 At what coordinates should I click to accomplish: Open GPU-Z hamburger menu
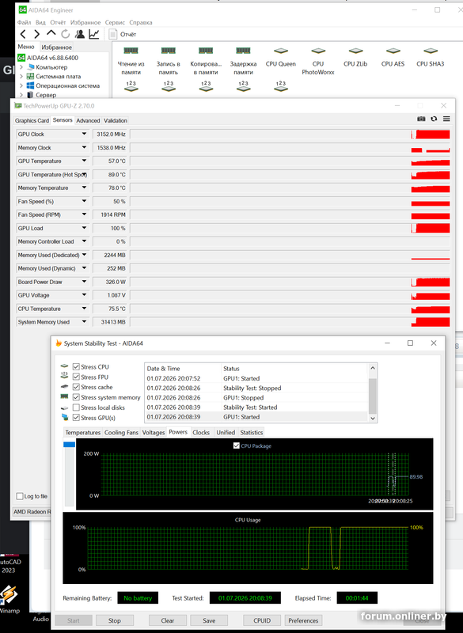point(446,119)
